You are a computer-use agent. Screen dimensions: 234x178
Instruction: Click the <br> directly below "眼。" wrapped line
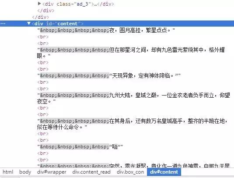[x=43, y=62]
